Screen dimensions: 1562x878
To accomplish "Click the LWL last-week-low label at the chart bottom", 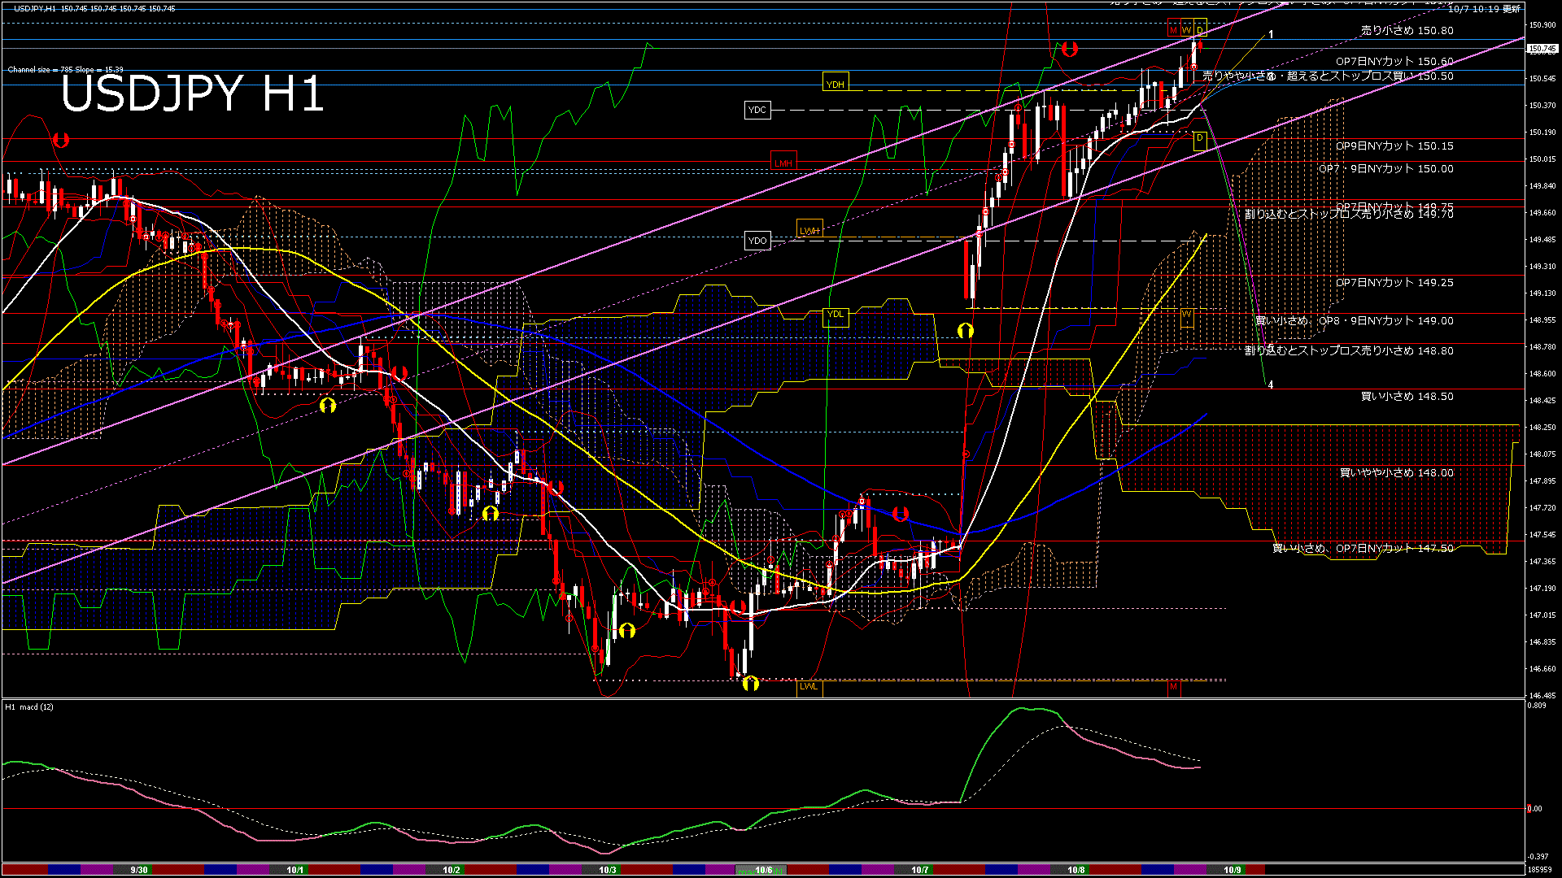I will coord(808,686).
